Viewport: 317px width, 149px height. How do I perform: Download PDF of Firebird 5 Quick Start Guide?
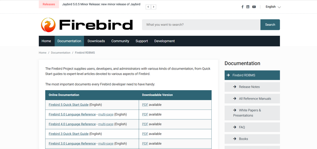point(145,105)
